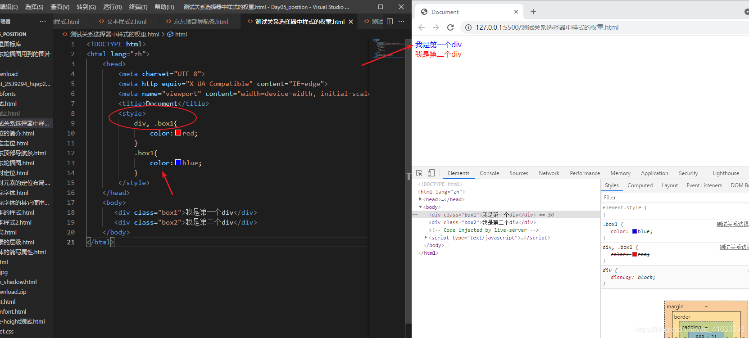
Task: Open a new browser tab with plus button
Action: tap(533, 12)
